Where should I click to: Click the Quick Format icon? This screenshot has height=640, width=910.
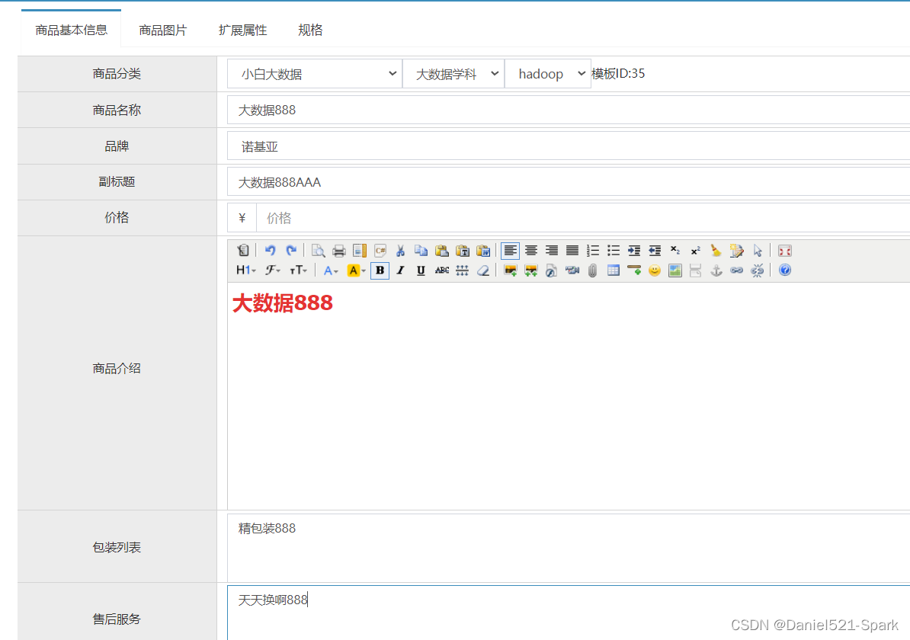[x=736, y=250]
